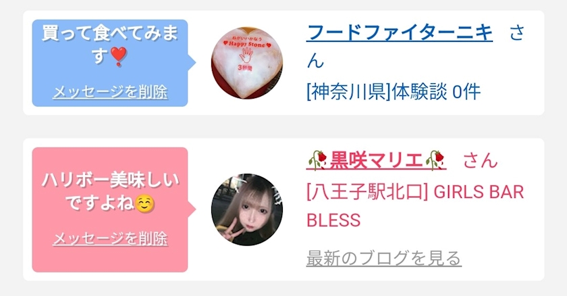
Task: Click the rose emoji before 黒咲マリエ
Action: pyautogui.click(x=318, y=160)
